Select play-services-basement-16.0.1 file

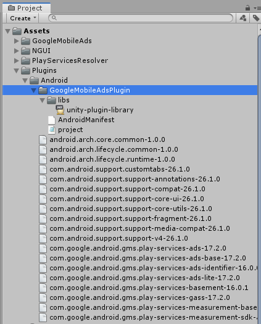[149, 288]
